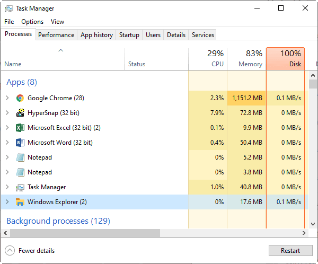Sort processes by the Memory column
This screenshot has height=264, width=318.
click(x=246, y=59)
